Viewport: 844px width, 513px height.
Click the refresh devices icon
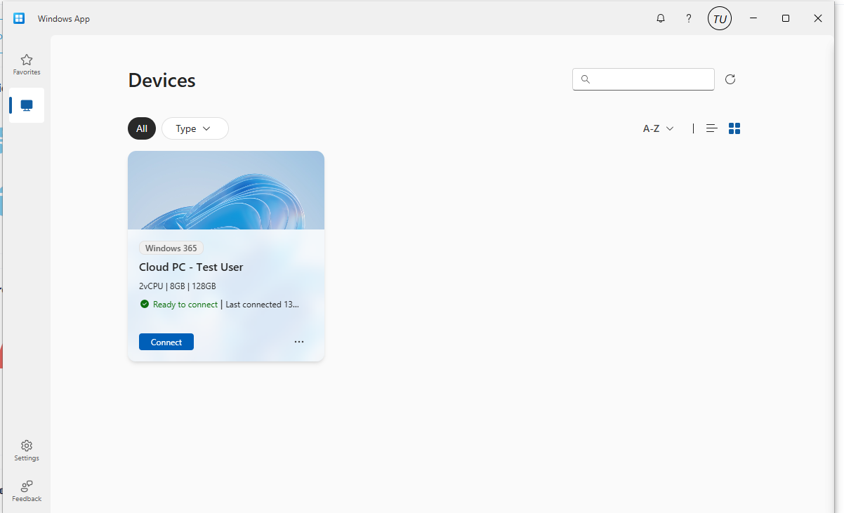pos(730,79)
